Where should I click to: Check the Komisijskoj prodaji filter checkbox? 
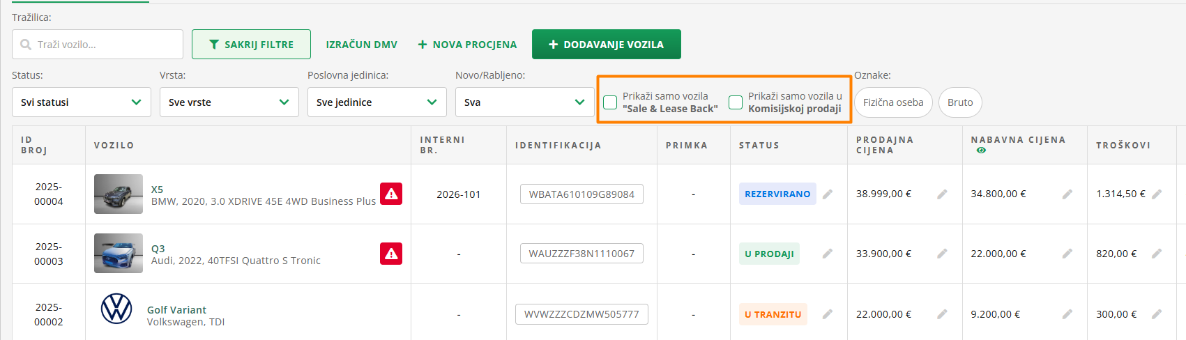(x=736, y=102)
